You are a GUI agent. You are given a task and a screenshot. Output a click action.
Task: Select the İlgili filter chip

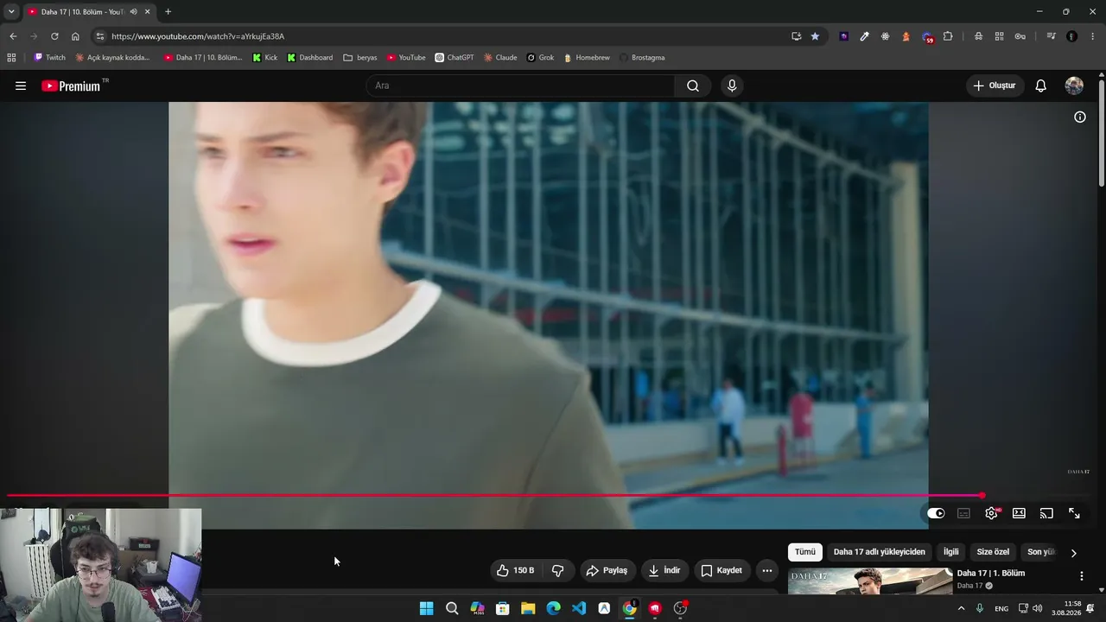click(950, 552)
